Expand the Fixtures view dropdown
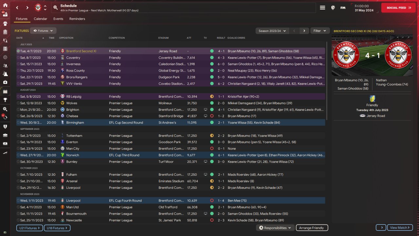Image resolution: width=419 pixels, height=236 pixels. point(43,31)
